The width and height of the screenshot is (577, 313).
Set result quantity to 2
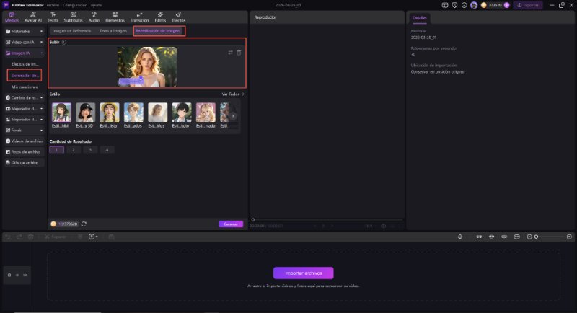[74, 149]
